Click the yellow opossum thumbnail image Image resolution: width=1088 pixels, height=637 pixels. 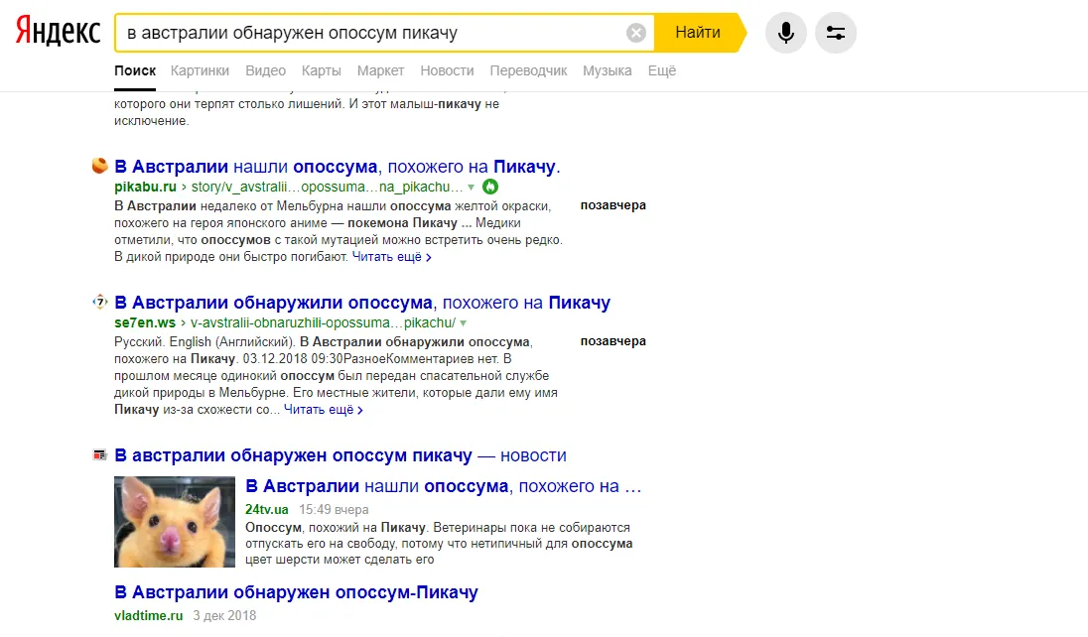pos(175,522)
